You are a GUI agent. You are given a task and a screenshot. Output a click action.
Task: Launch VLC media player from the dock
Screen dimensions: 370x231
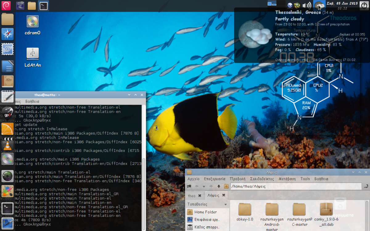click(7, 144)
